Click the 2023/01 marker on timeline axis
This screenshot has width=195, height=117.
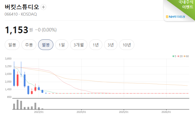tap(39, 112)
